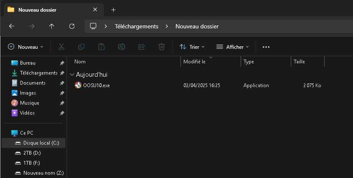Sort by the Type column header
Image resolution: width=353 pixels, height=178 pixels.
[249, 62]
